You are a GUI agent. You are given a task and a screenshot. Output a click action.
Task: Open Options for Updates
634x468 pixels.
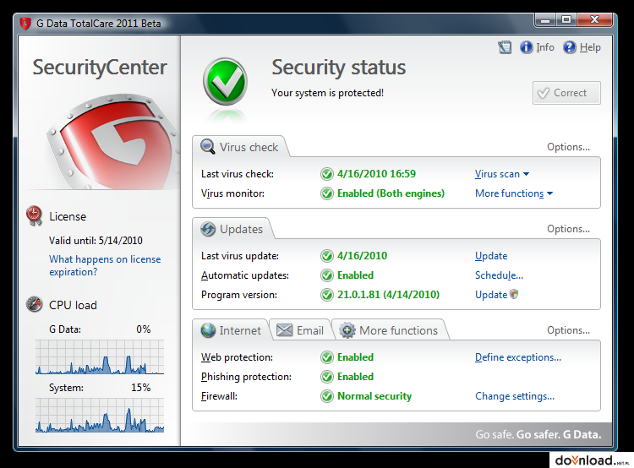[x=568, y=229]
